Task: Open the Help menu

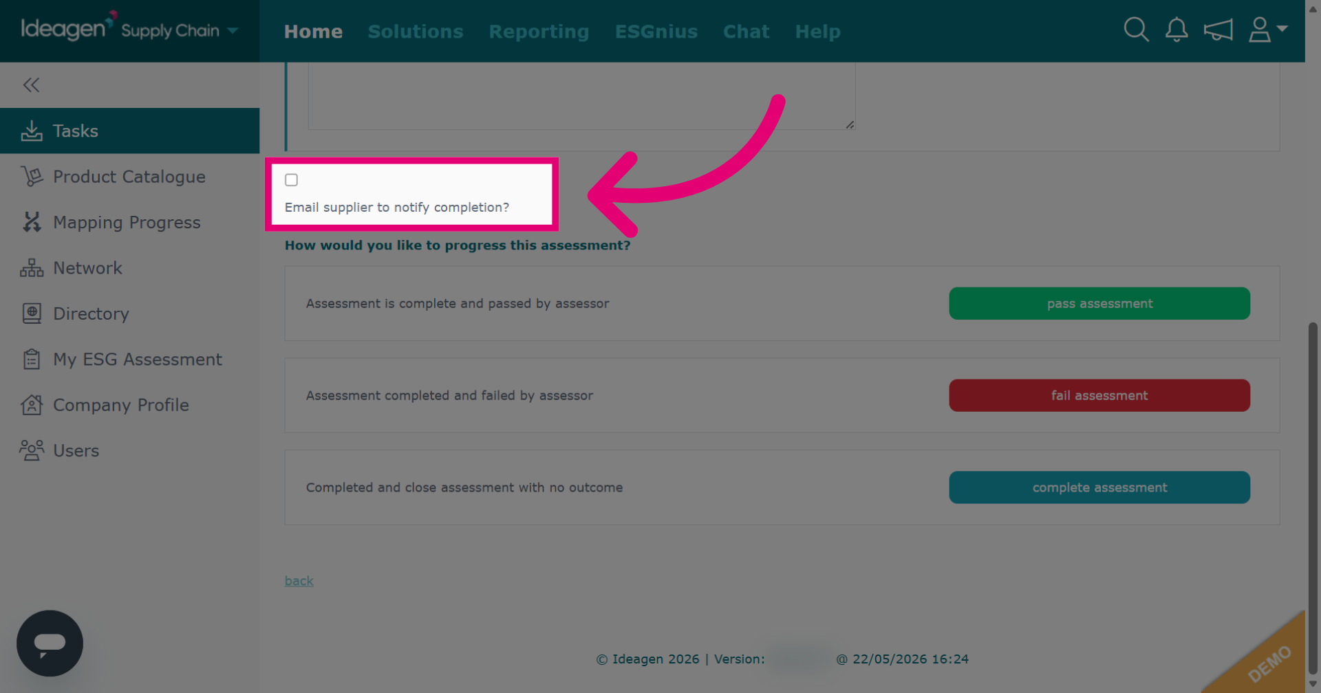Action: coord(817,32)
